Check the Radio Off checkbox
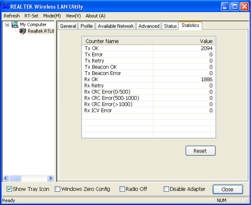 click(122, 189)
